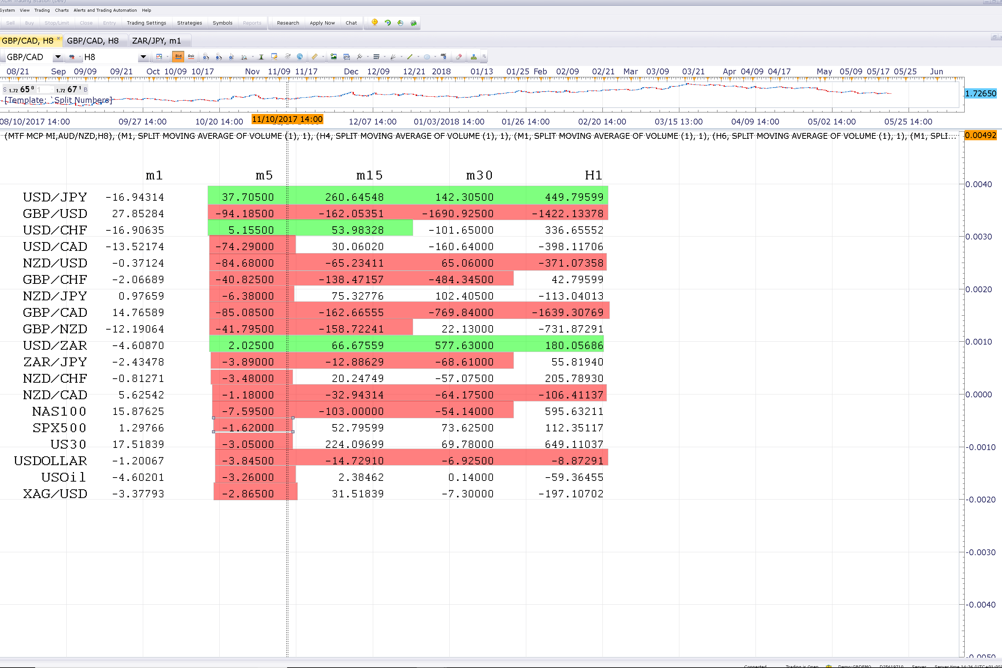The height and width of the screenshot is (668, 1002).
Task: Click the orange 0.00492 value label
Action: tap(981, 136)
